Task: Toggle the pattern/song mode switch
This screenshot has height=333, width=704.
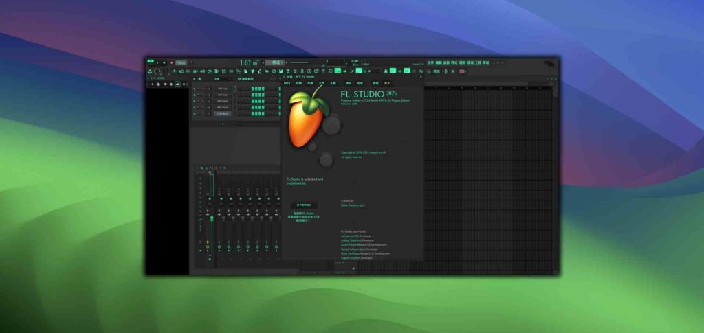Action: click(x=151, y=61)
